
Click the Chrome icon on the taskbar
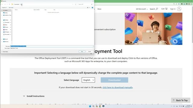[x=100, y=106]
